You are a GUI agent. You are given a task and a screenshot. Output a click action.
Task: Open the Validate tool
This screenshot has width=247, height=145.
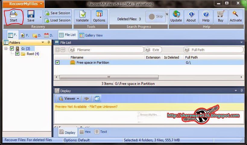pyautogui.click(x=82, y=17)
